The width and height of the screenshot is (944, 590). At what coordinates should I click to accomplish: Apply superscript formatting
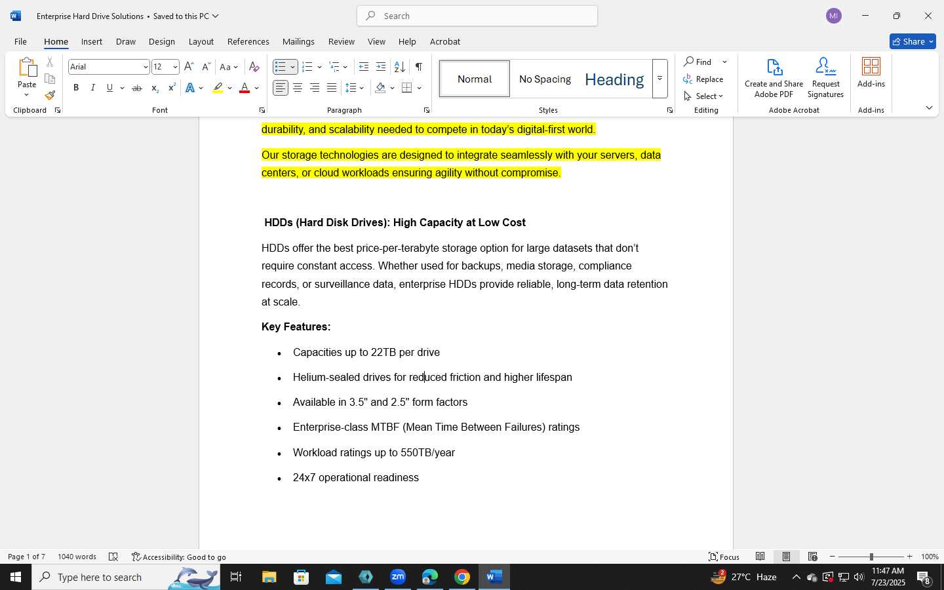coord(172,88)
